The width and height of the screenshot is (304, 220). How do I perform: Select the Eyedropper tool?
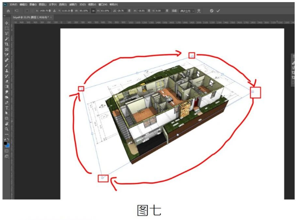pos(7,55)
